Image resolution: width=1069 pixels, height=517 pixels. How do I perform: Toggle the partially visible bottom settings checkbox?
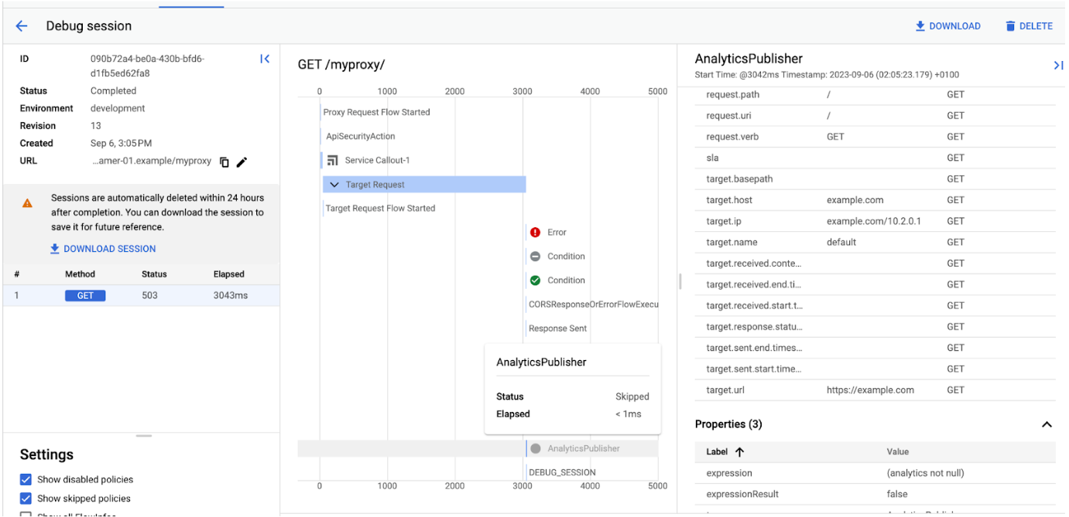click(26, 514)
